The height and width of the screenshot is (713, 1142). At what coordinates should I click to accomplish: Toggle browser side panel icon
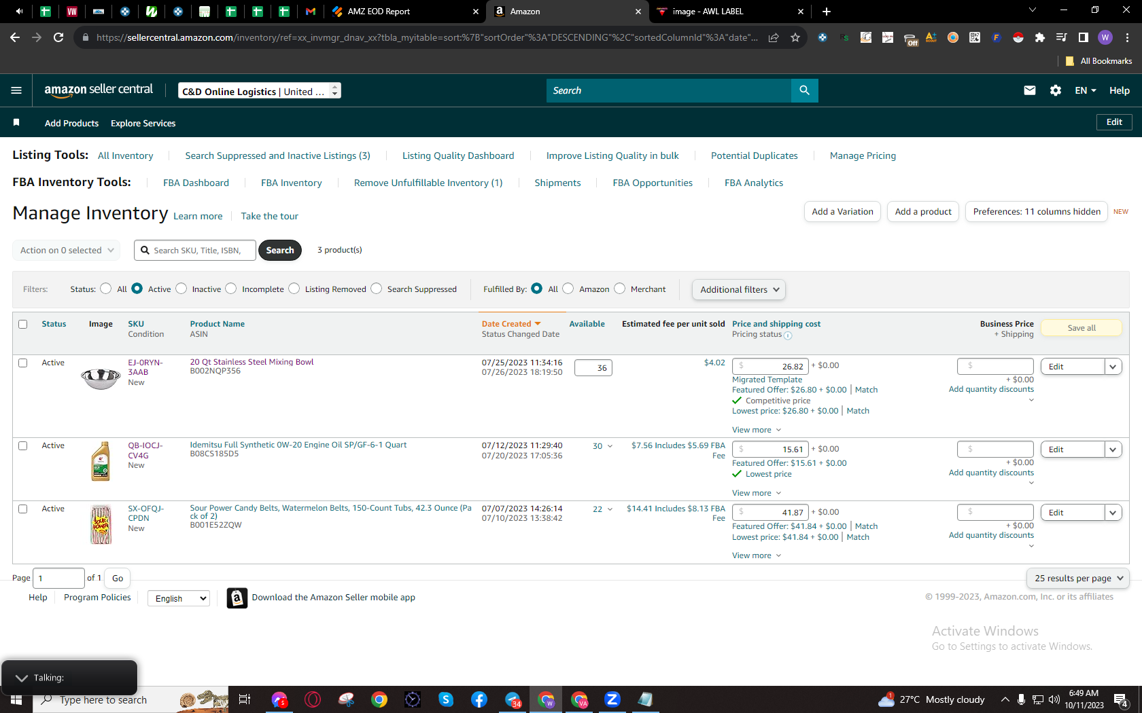tap(1084, 37)
